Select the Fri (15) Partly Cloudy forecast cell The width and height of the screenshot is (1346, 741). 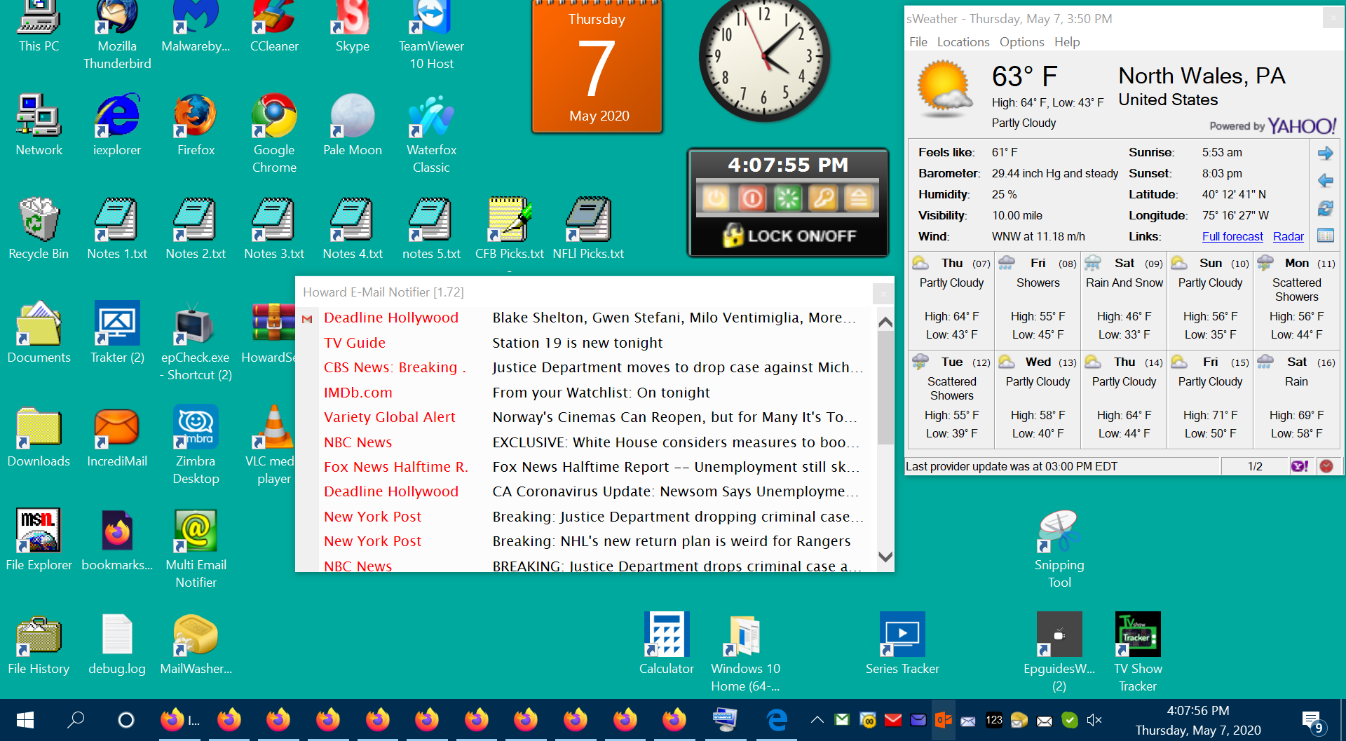[x=1210, y=399]
